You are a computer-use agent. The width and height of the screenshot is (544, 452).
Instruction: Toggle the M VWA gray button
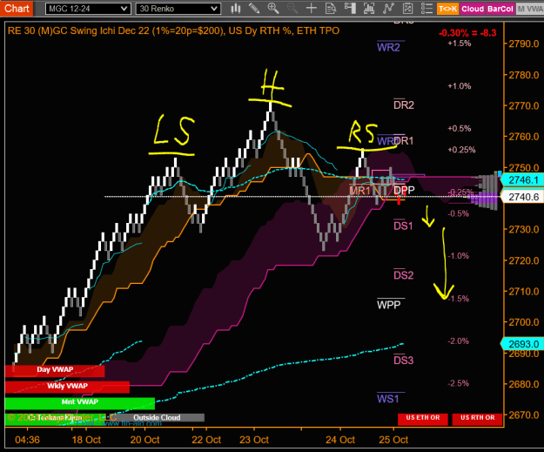pyautogui.click(x=530, y=9)
